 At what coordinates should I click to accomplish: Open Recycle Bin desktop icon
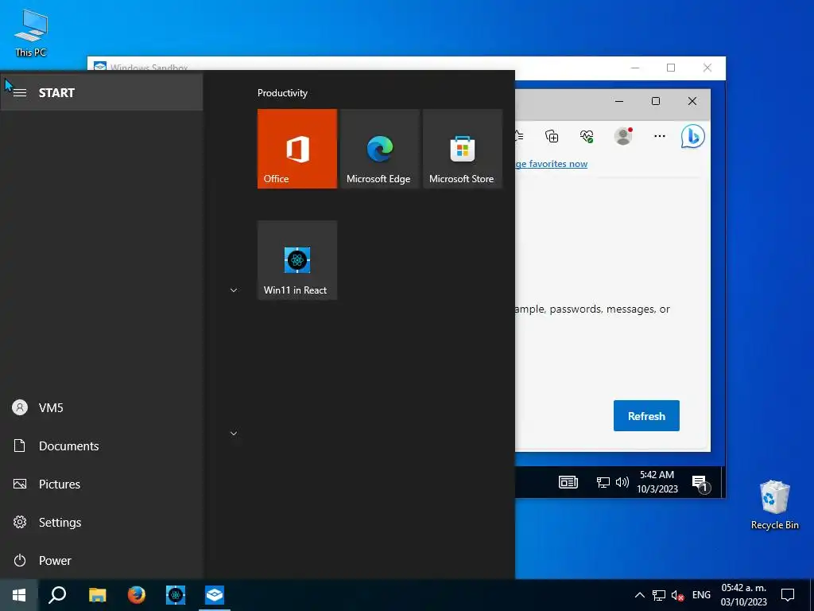774,505
